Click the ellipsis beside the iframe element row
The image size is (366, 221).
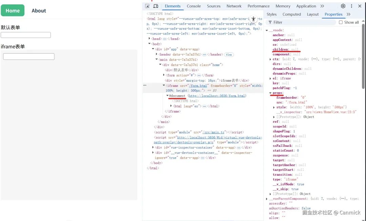coord(145,85)
